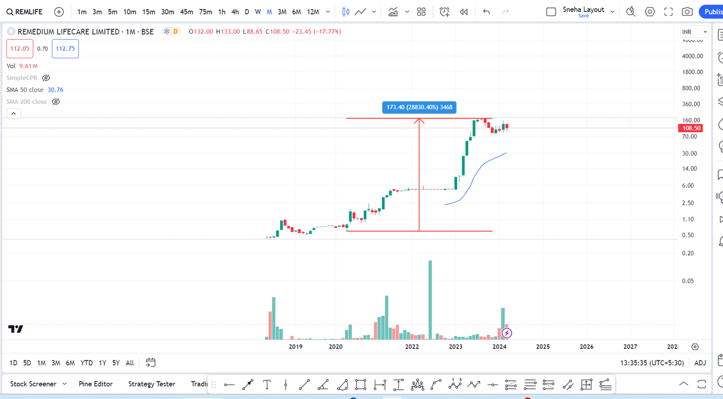The image size is (723, 399).
Task: Select the trend line drawing tool
Action: 304,384
